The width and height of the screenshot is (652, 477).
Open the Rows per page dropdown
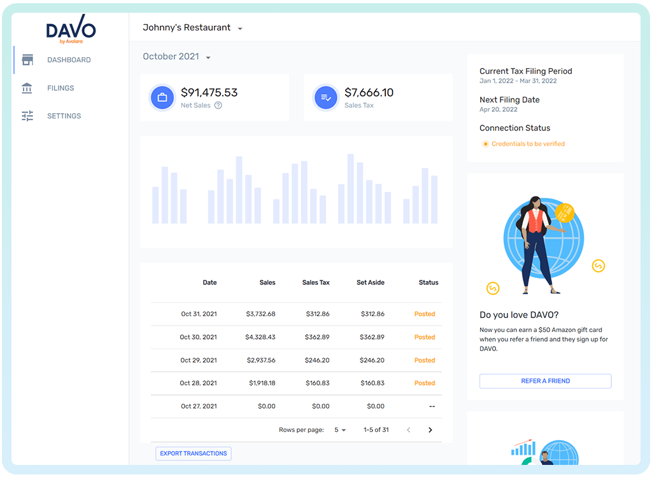340,430
